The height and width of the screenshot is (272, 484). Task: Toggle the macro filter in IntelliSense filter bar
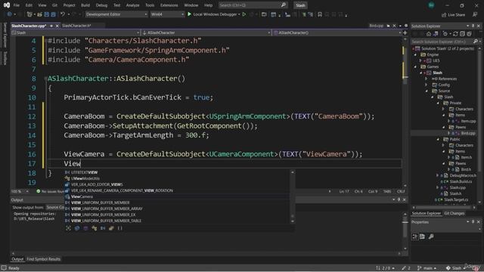coord(103,228)
